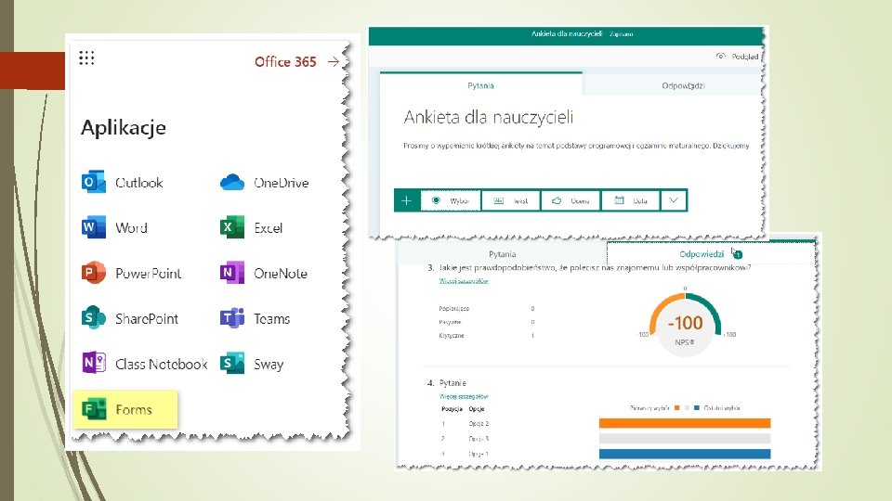
Task: Click the form title Ankieta dla nauczycieli
Action: click(x=489, y=117)
